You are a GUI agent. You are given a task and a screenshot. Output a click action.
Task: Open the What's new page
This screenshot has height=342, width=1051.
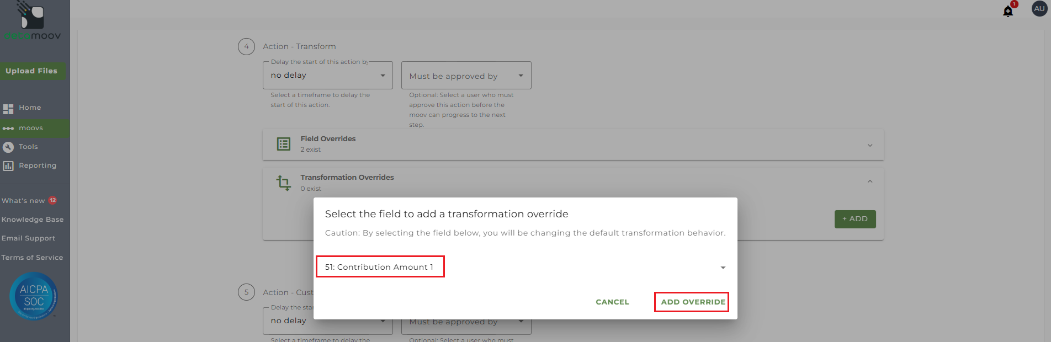tap(23, 201)
